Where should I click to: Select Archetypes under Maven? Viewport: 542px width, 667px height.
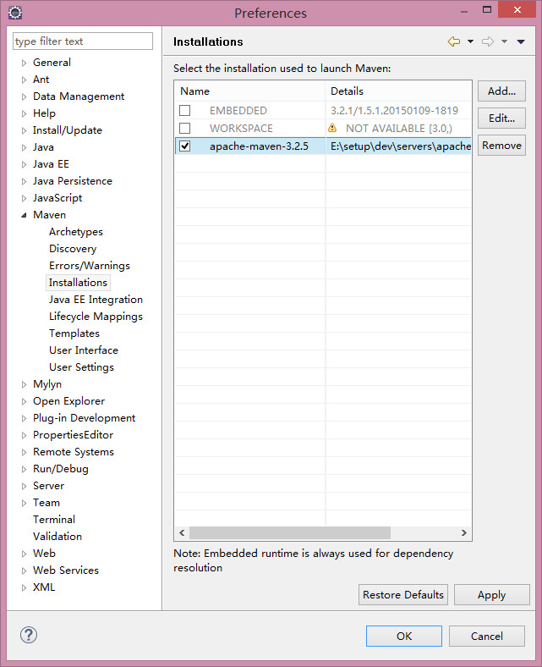75,232
